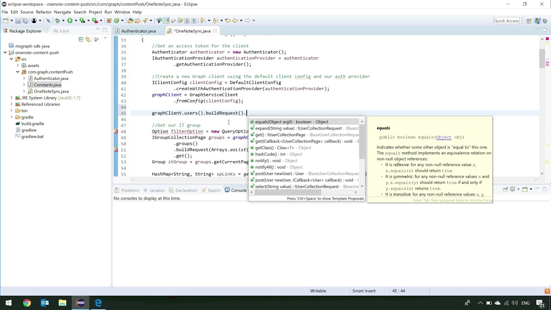This screenshot has width=551, height=310.
Task: Switch to the Javadoc tab
Action: coord(154,190)
